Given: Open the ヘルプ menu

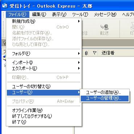Looking at the screenshot, I should 128,14.
